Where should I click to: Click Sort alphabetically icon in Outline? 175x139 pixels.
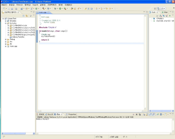click(x=161, y=16)
